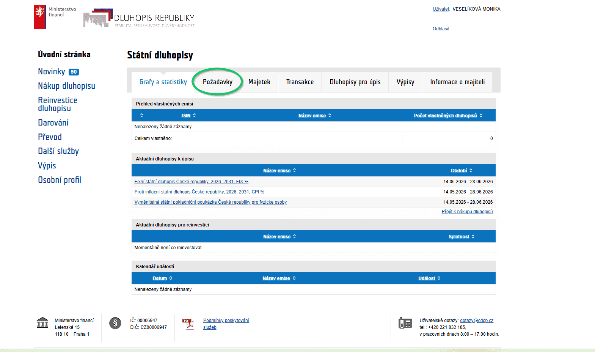The width and height of the screenshot is (595, 352).
Task: Click the Ministerstvo financí logo
Action: 55,17
